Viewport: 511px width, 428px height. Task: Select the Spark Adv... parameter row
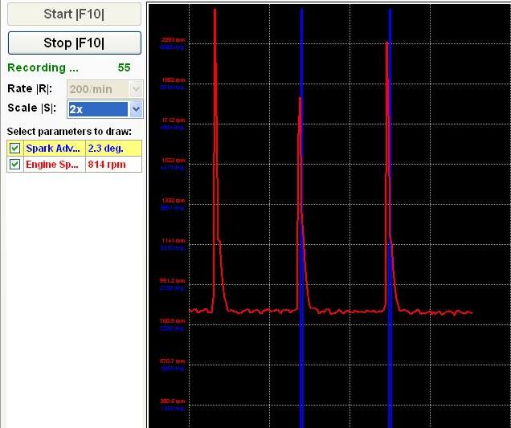pyautogui.click(x=74, y=149)
